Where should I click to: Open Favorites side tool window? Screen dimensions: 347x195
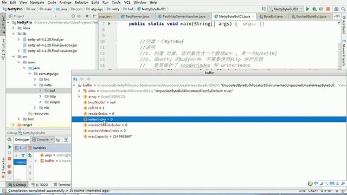click(3, 168)
